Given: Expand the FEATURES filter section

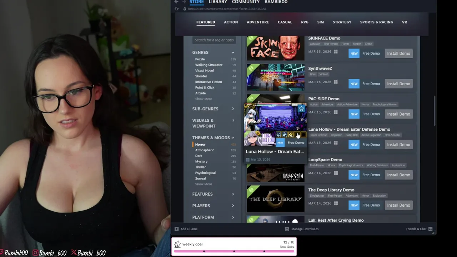Looking at the screenshot, I should point(233,194).
